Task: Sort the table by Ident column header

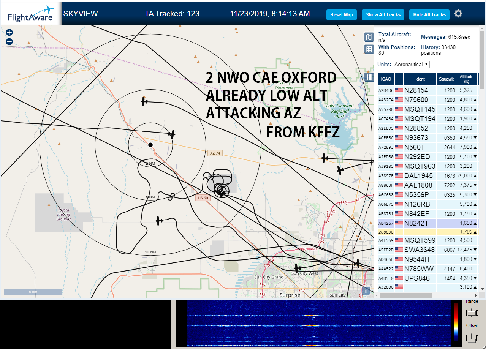Action: tap(420, 79)
